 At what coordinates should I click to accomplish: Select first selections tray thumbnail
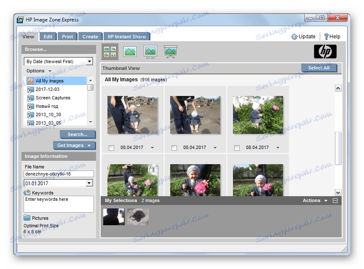tap(114, 217)
